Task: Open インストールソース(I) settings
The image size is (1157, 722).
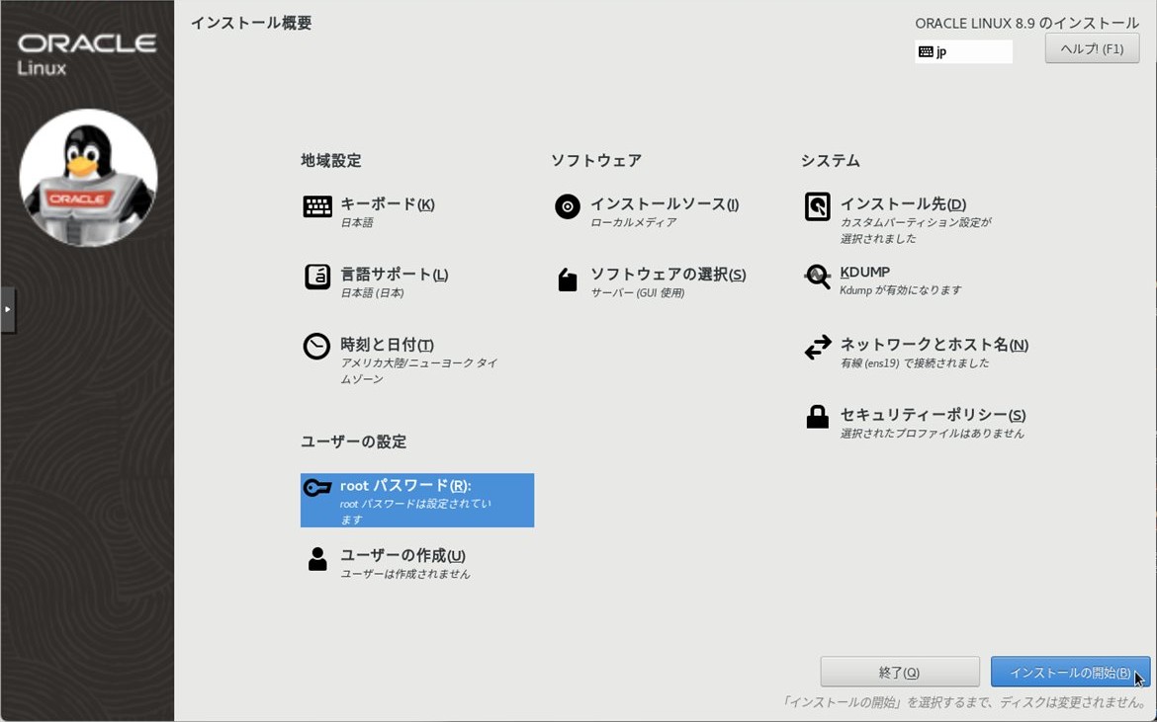Action: pyautogui.click(x=665, y=204)
